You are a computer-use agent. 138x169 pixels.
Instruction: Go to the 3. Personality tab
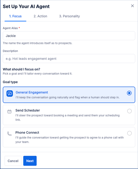tap(69, 16)
